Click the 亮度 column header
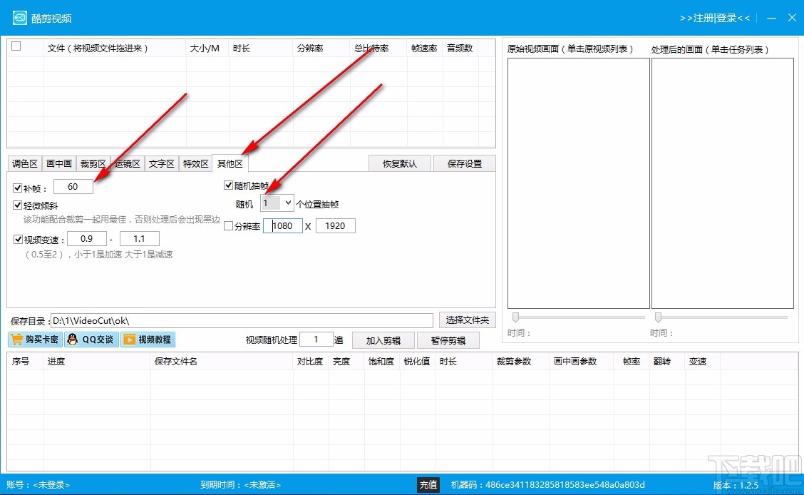Screen dimensions: 804x495 (x=346, y=361)
